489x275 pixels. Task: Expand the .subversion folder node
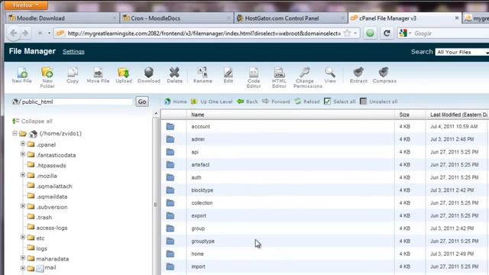point(23,205)
